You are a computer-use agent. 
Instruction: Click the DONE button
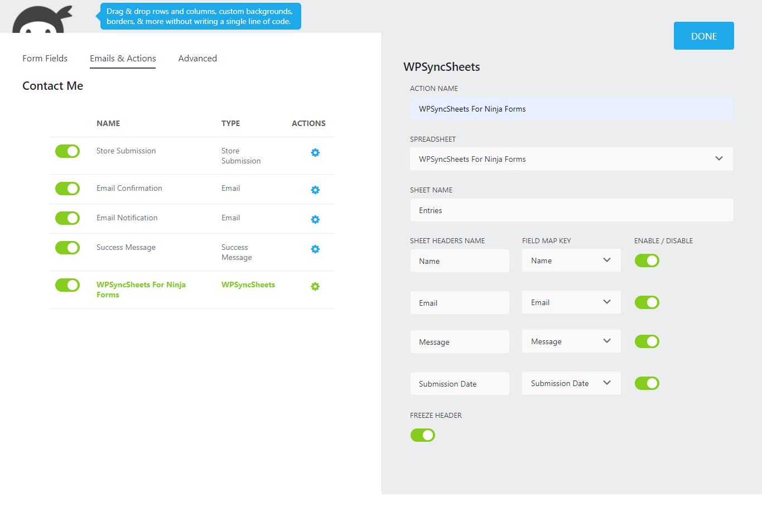(x=704, y=36)
